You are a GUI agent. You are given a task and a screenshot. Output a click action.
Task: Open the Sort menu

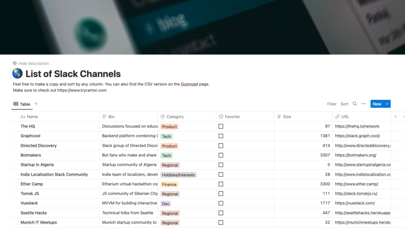(x=344, y=104)
